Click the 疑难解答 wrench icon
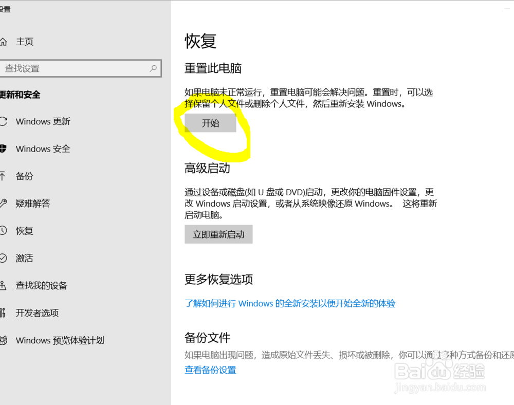This screenshot has width=514, height=405. coord(3,203)
